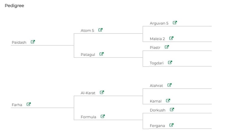Click external link icon beside Formula
The width and height of the screenshot is (227, 134).
(x=103, y=116)
